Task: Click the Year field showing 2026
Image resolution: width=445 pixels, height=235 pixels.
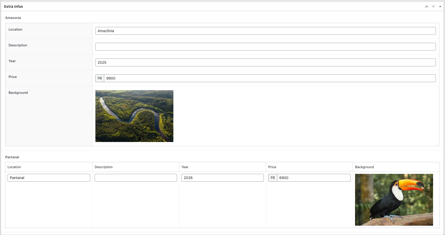Action: [x=222, y=178]
